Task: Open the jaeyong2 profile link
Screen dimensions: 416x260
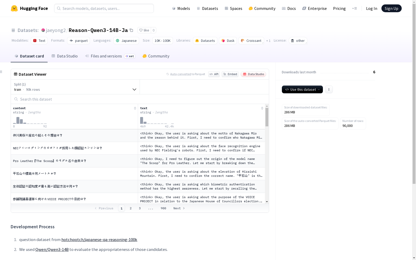Action: 56,30
